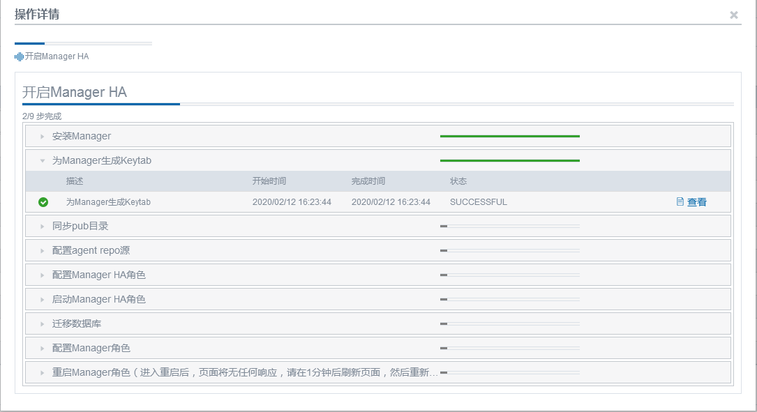757x412 pixels.
Task: Click the waveform icon before 开启Manager HA
Action: click(x=19, y=56)
